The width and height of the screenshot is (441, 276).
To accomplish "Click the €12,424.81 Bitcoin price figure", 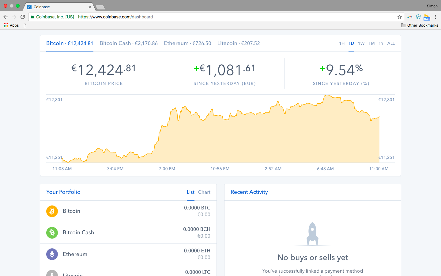I will coord(104,70).
